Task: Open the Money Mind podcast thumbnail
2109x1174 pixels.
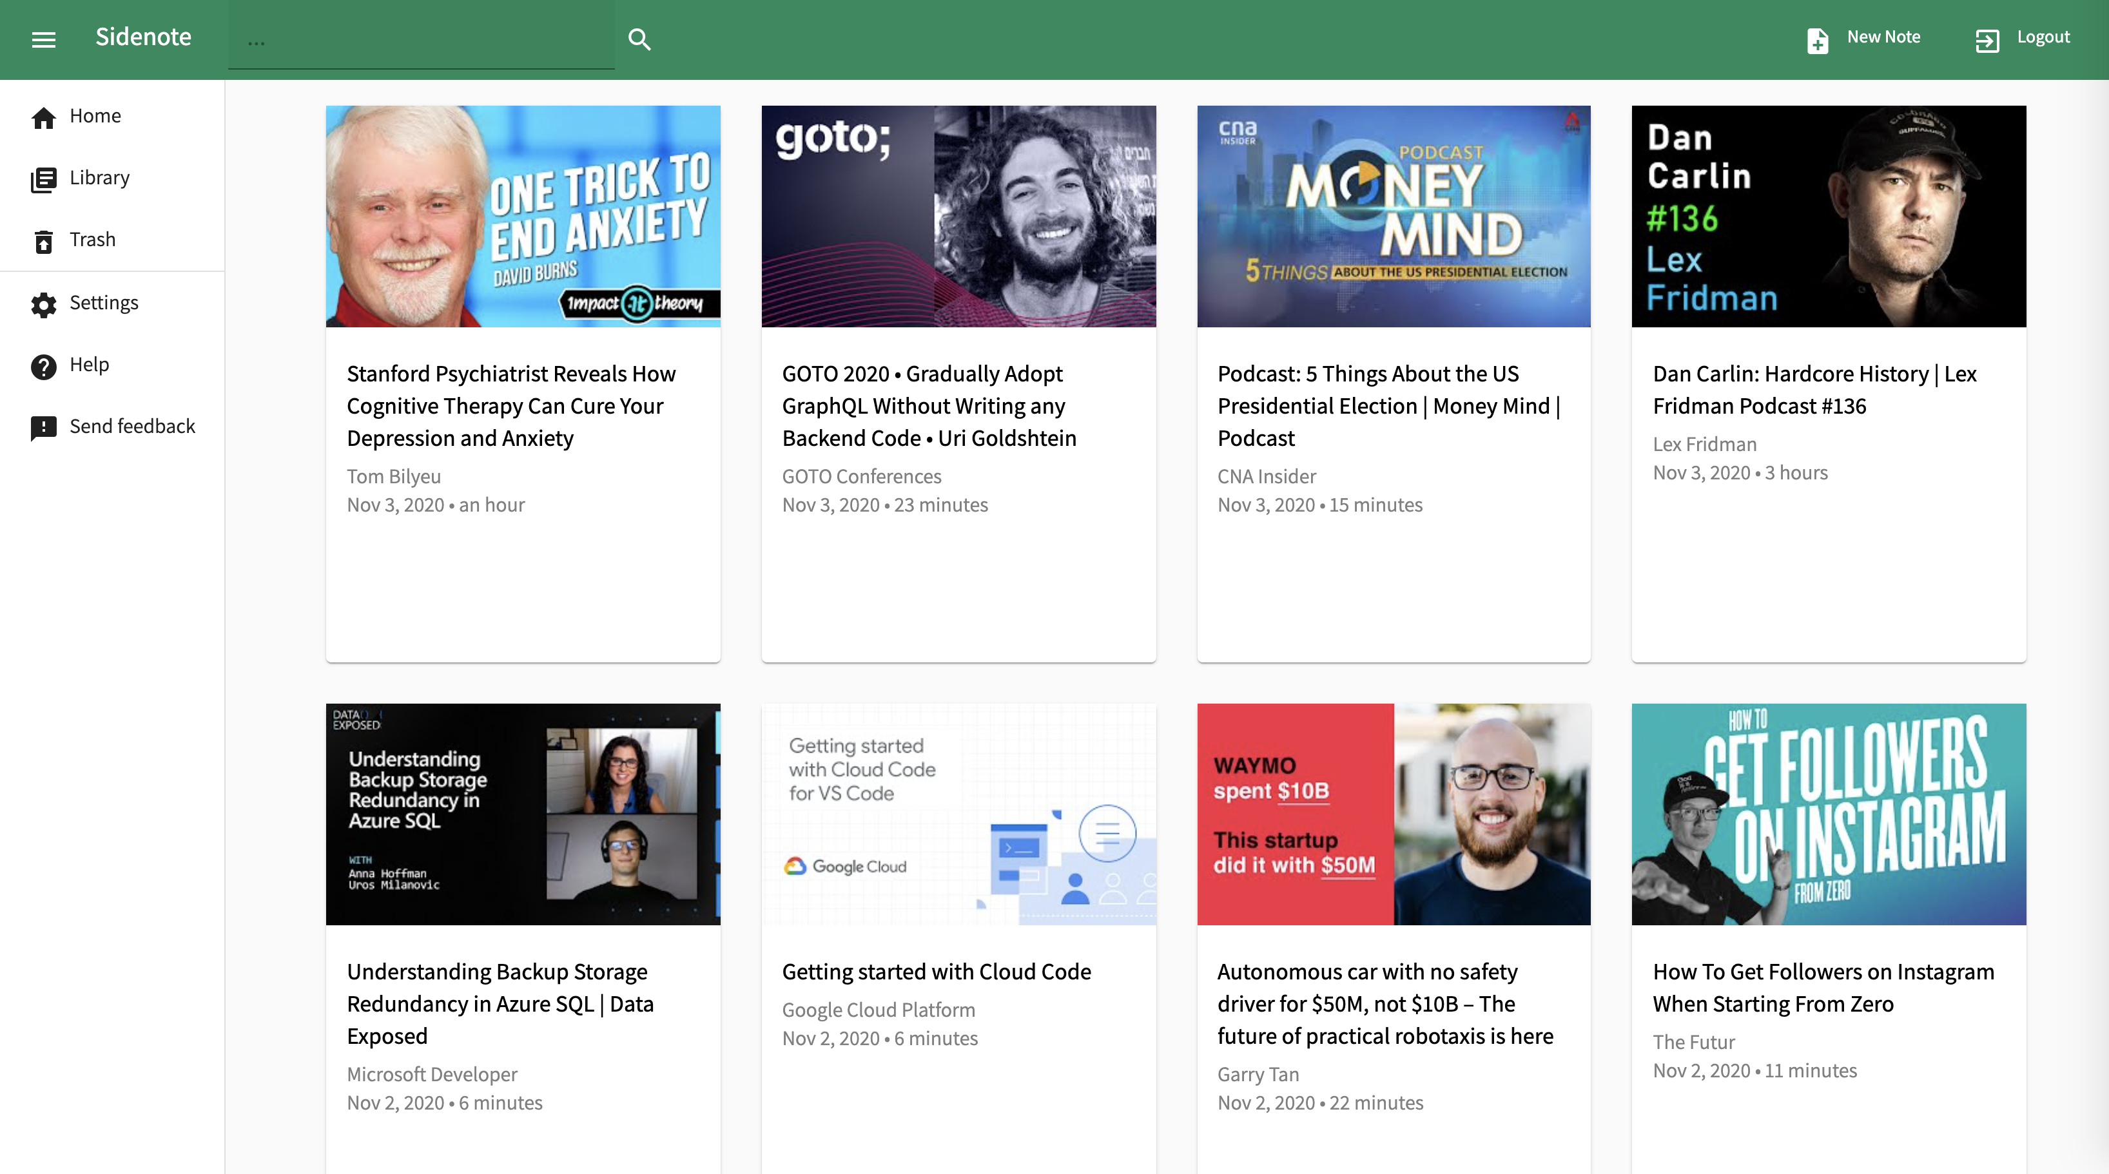Action: 1394,216
